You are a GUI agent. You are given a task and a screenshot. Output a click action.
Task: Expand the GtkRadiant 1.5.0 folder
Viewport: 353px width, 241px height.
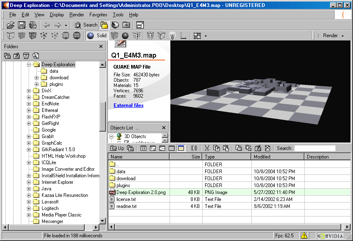click(29, 150)
